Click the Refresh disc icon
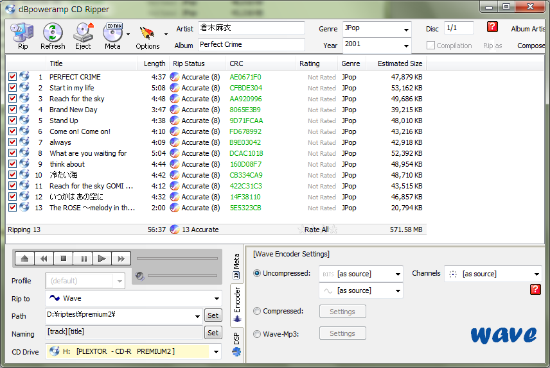550x368 pixels. pos(53,36)
